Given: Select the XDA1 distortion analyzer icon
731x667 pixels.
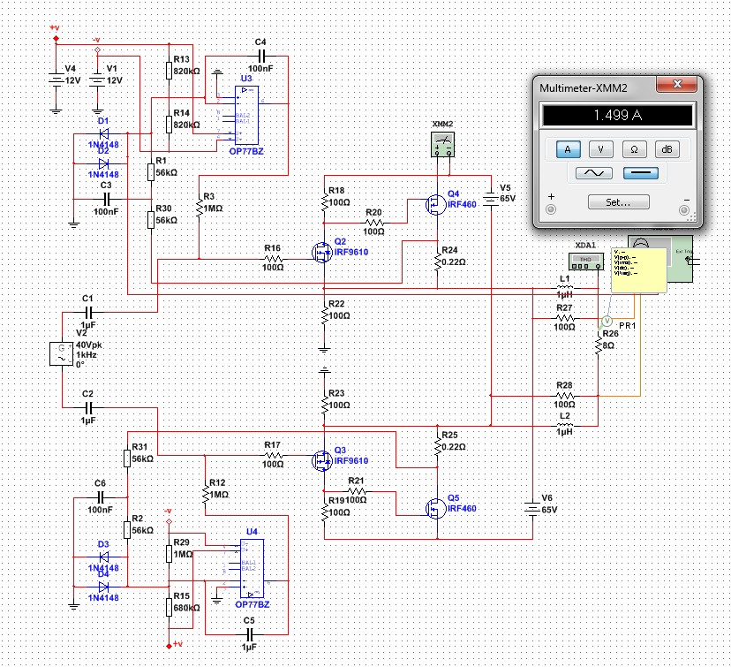Looking at the screenshot, I should click(x=586, y=261).
